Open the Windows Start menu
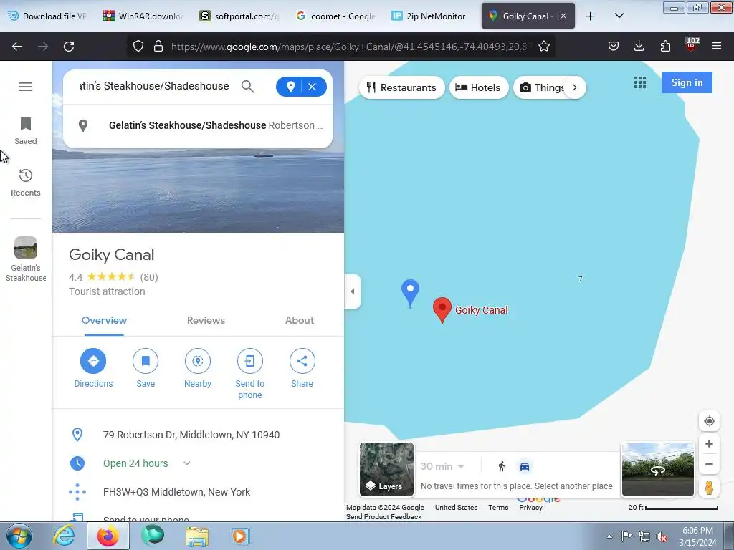The width and height of the screenshot is (734, 550). (19, 536)
